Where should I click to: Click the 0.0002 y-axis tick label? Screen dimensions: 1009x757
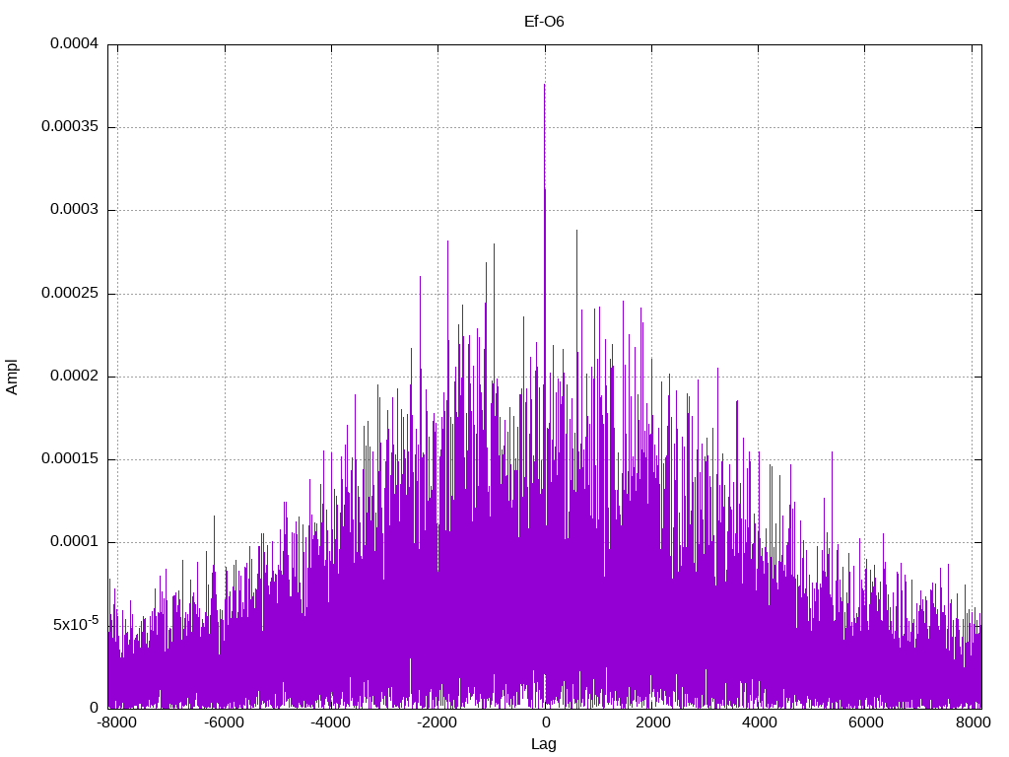coord(75,376)
